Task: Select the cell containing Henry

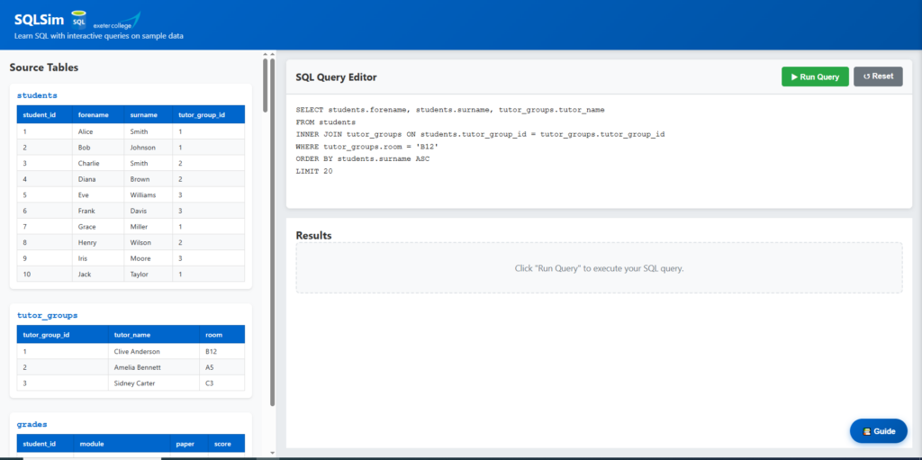Action: point(98,243)
